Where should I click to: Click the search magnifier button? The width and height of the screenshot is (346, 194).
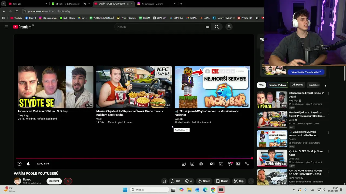tap(217, 27)
